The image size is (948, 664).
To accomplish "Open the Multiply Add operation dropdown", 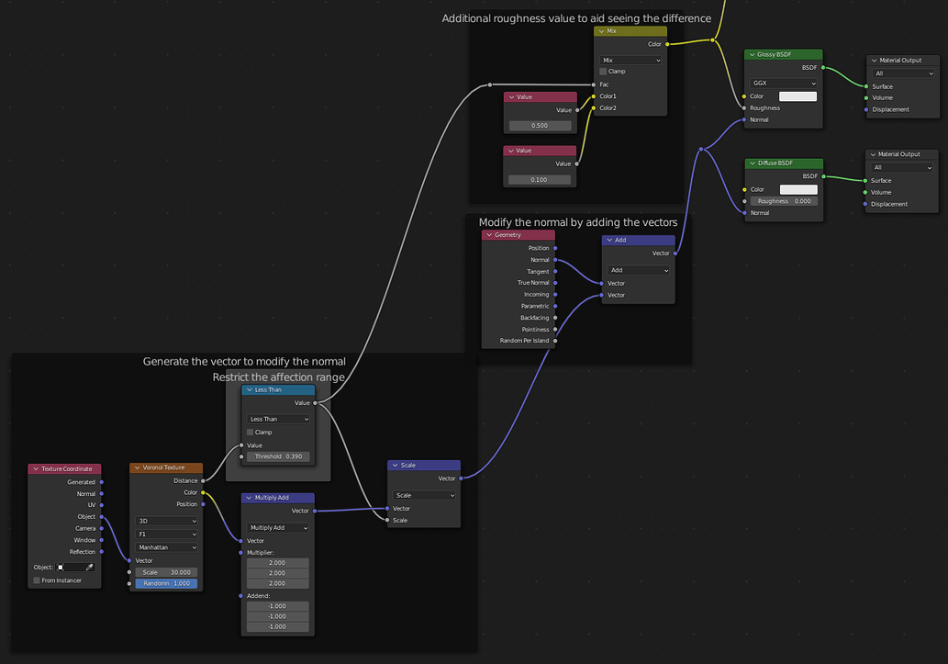I will tap(277, 528).
